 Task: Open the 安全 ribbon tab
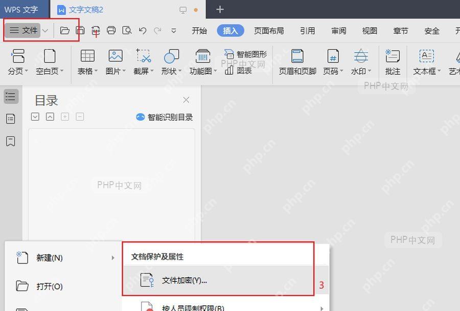point(432,31)
